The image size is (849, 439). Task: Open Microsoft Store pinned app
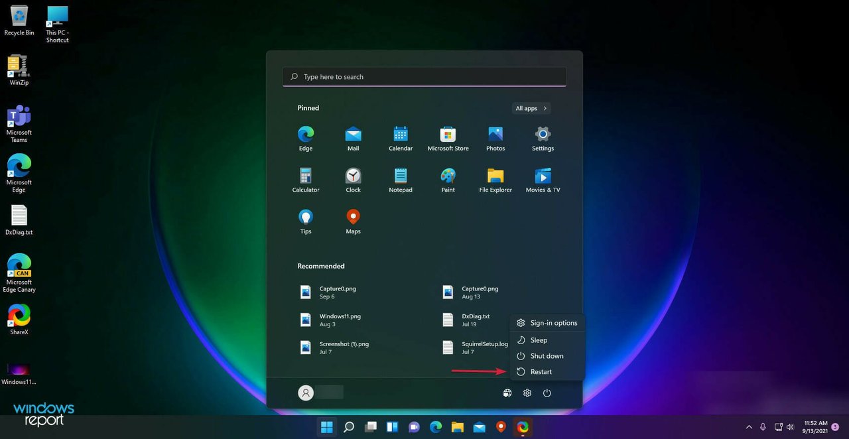pos(448,139)
